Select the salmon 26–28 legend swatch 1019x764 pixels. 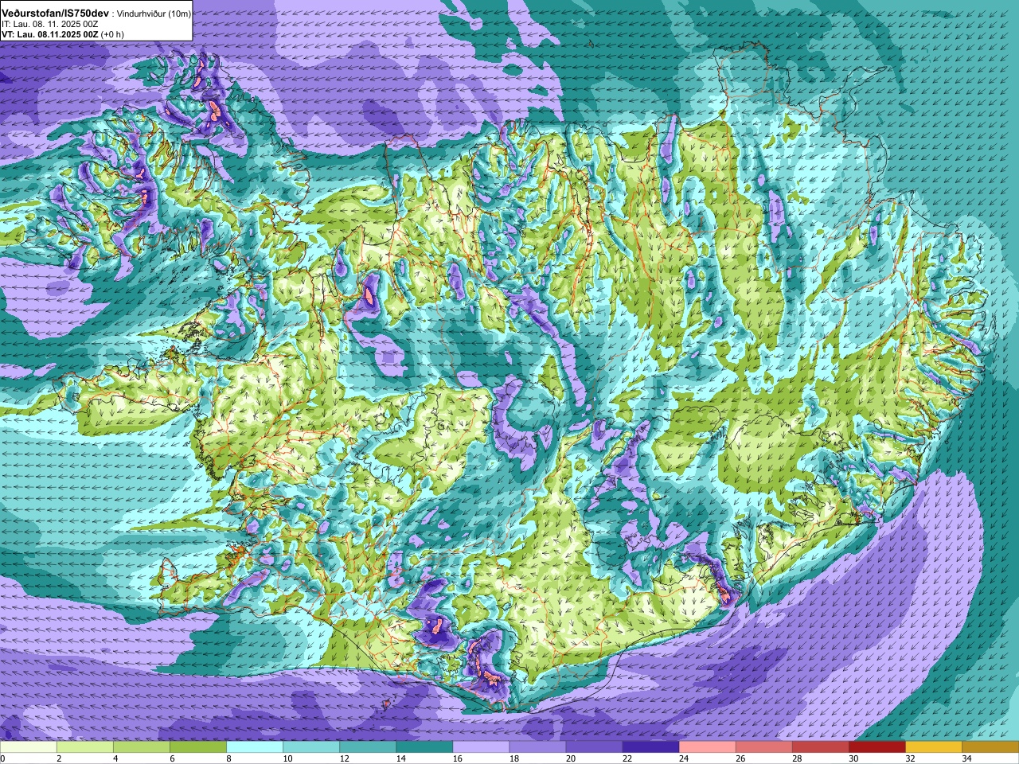coord(763,747)
